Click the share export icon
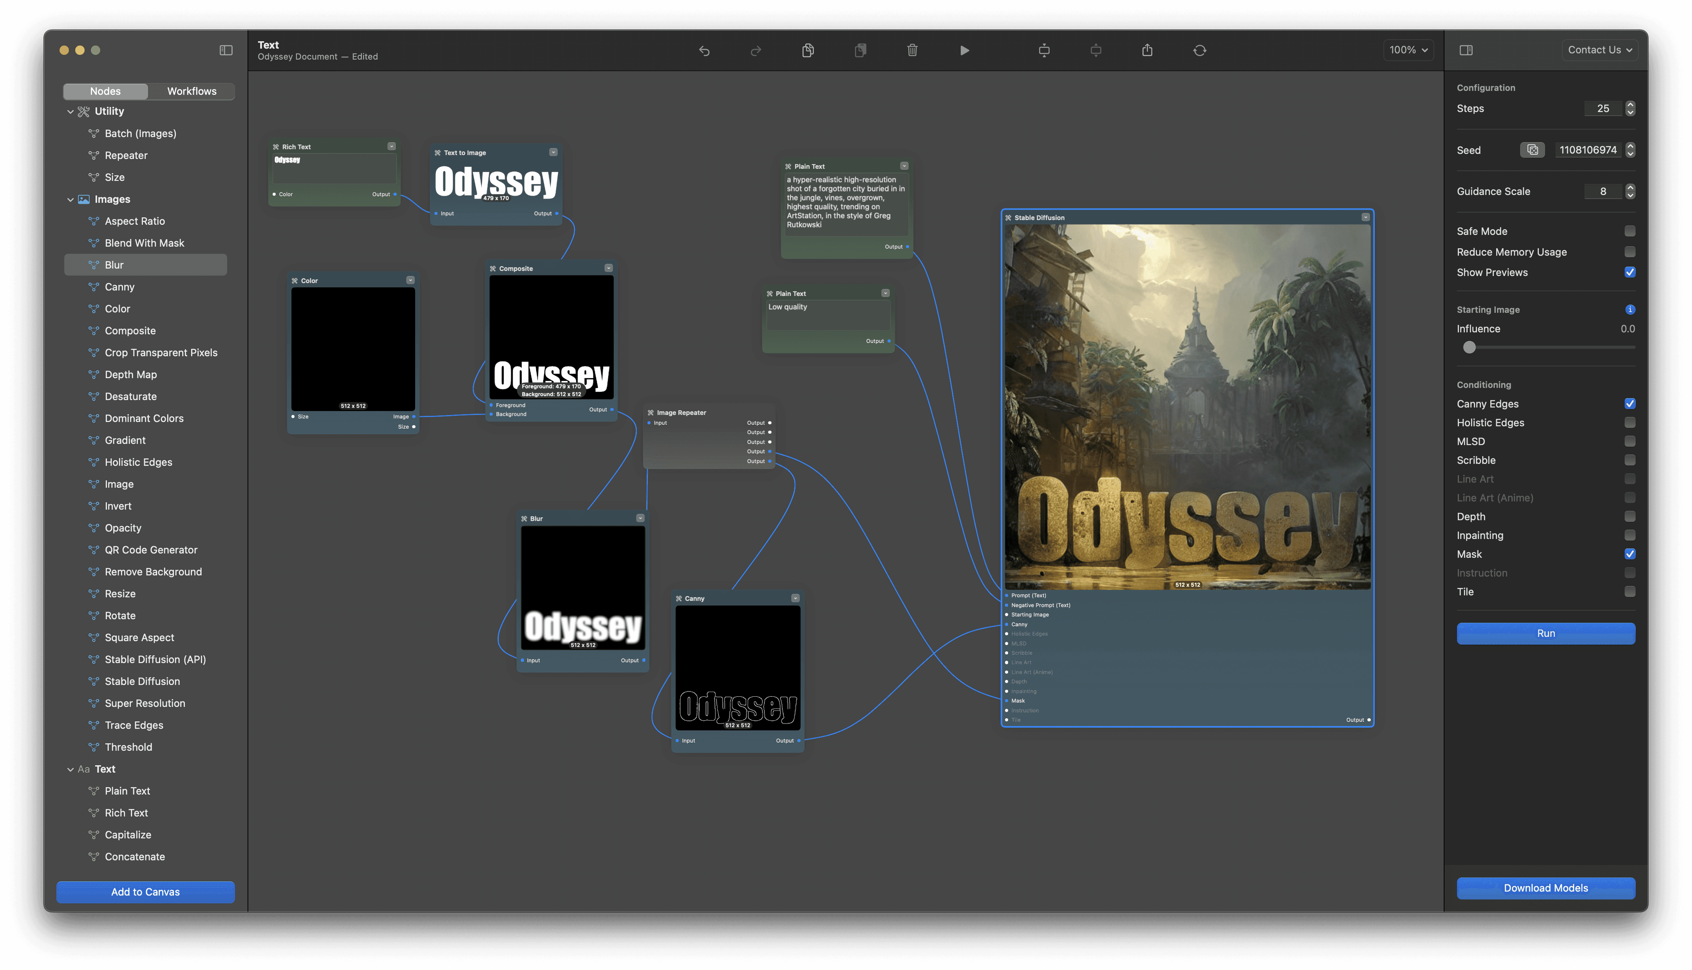The image size is (1692, 970). coord(1147,51)
